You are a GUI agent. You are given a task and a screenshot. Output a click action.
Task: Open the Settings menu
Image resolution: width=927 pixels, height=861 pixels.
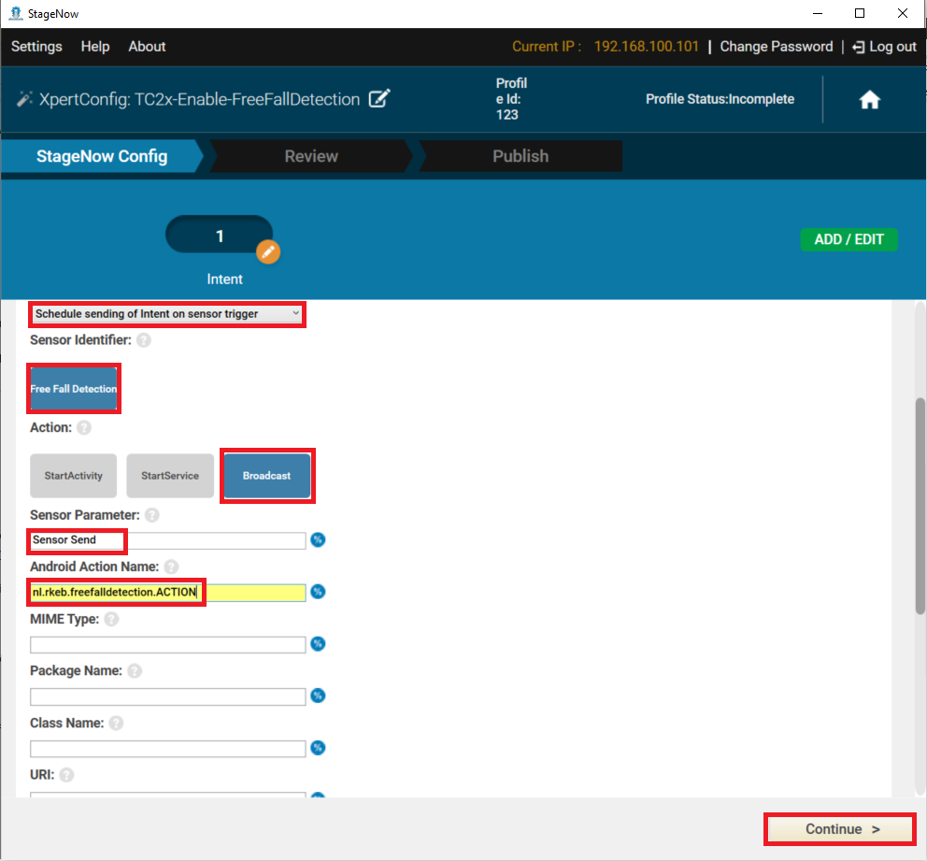click(x=36, y=47)
